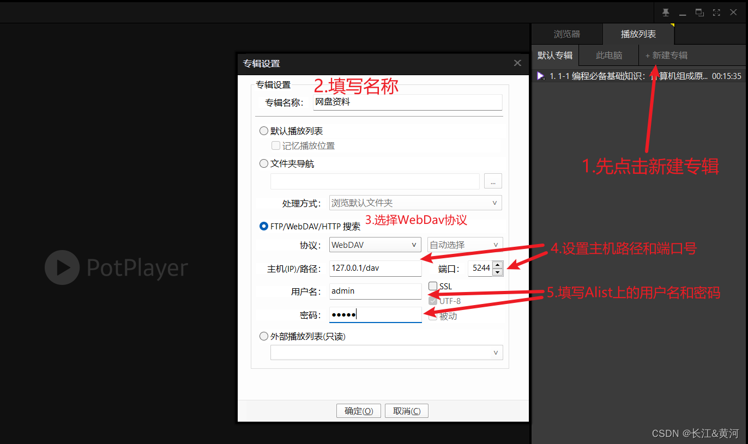The width and height of the screenshot is (748, 444).
Task: Expand the 处理方式 dropdown
Action: tap(415, 203)
